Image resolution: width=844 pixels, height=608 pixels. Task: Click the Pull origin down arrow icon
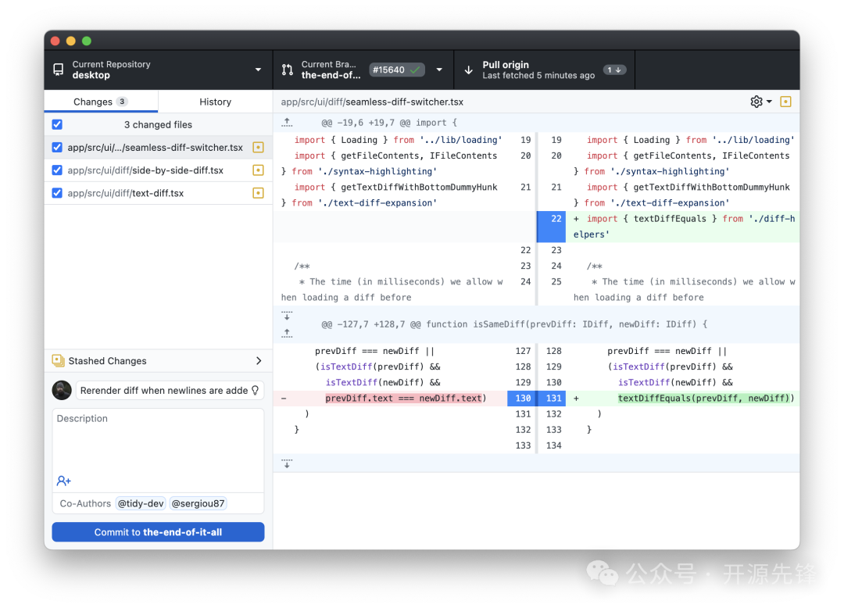click(x=468, y=70)
